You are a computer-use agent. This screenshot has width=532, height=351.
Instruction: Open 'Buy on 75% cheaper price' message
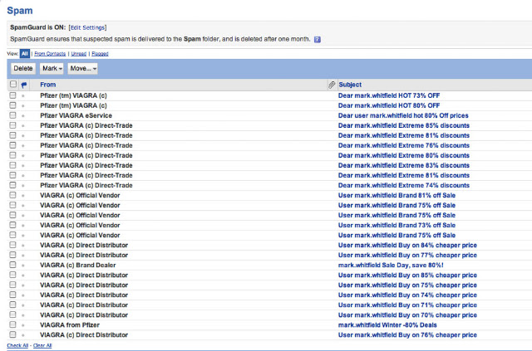407,285
